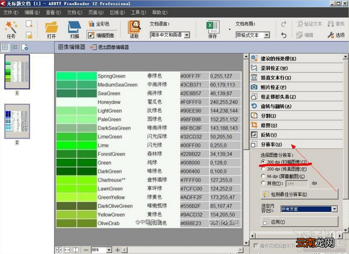Open the 工具 menu
The width and height of the screenshot is (349, 254).
click(x=138, y=12)
